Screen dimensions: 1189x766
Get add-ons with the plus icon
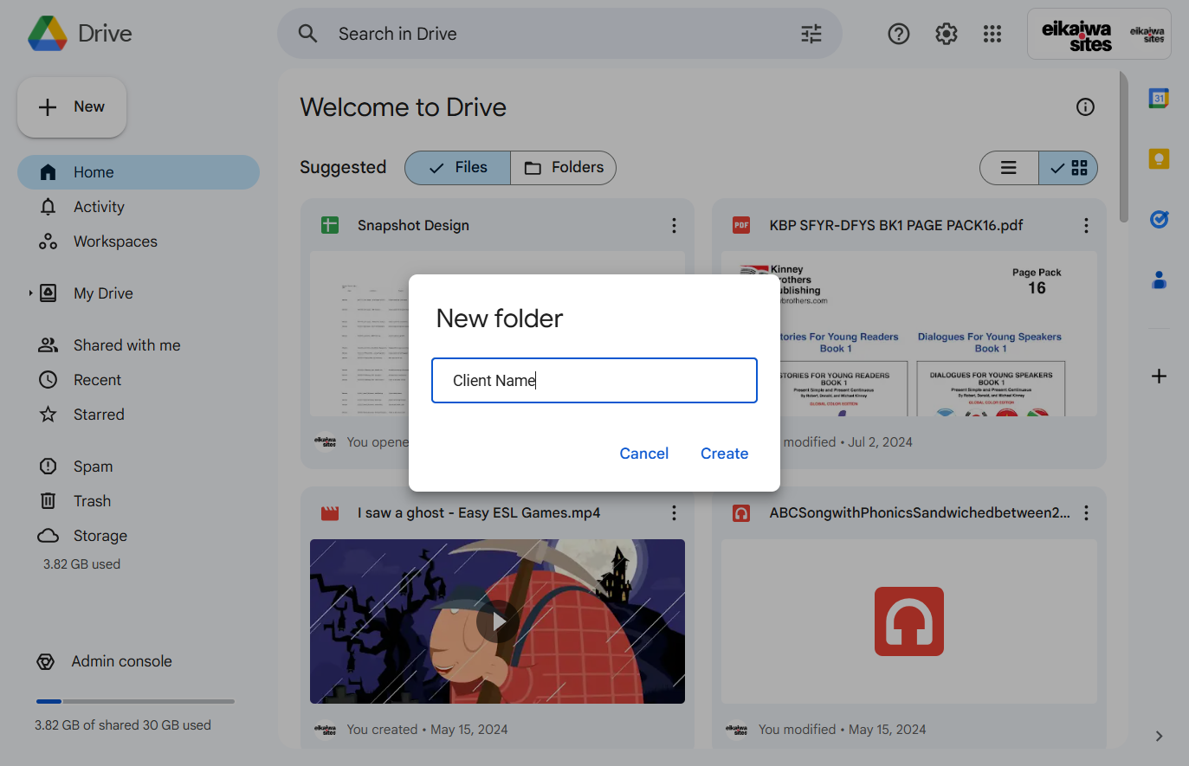click(x=1159, y=376)
